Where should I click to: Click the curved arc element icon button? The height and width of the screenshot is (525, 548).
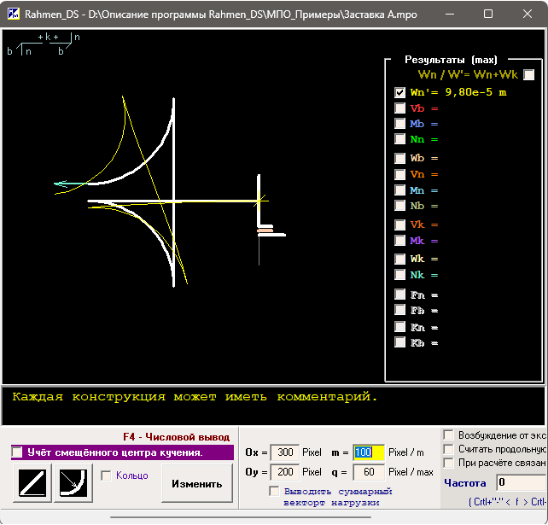pyautogui.click(x=73, y=483)
